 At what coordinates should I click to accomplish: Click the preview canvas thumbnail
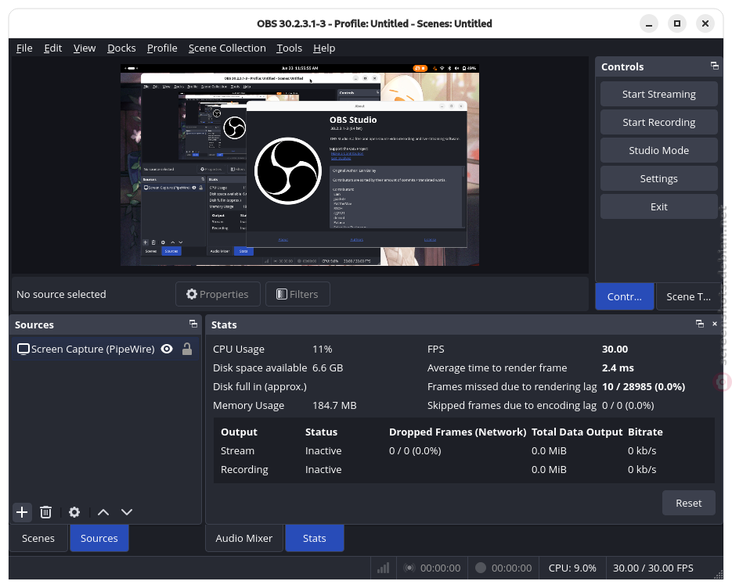coord(300,165)
